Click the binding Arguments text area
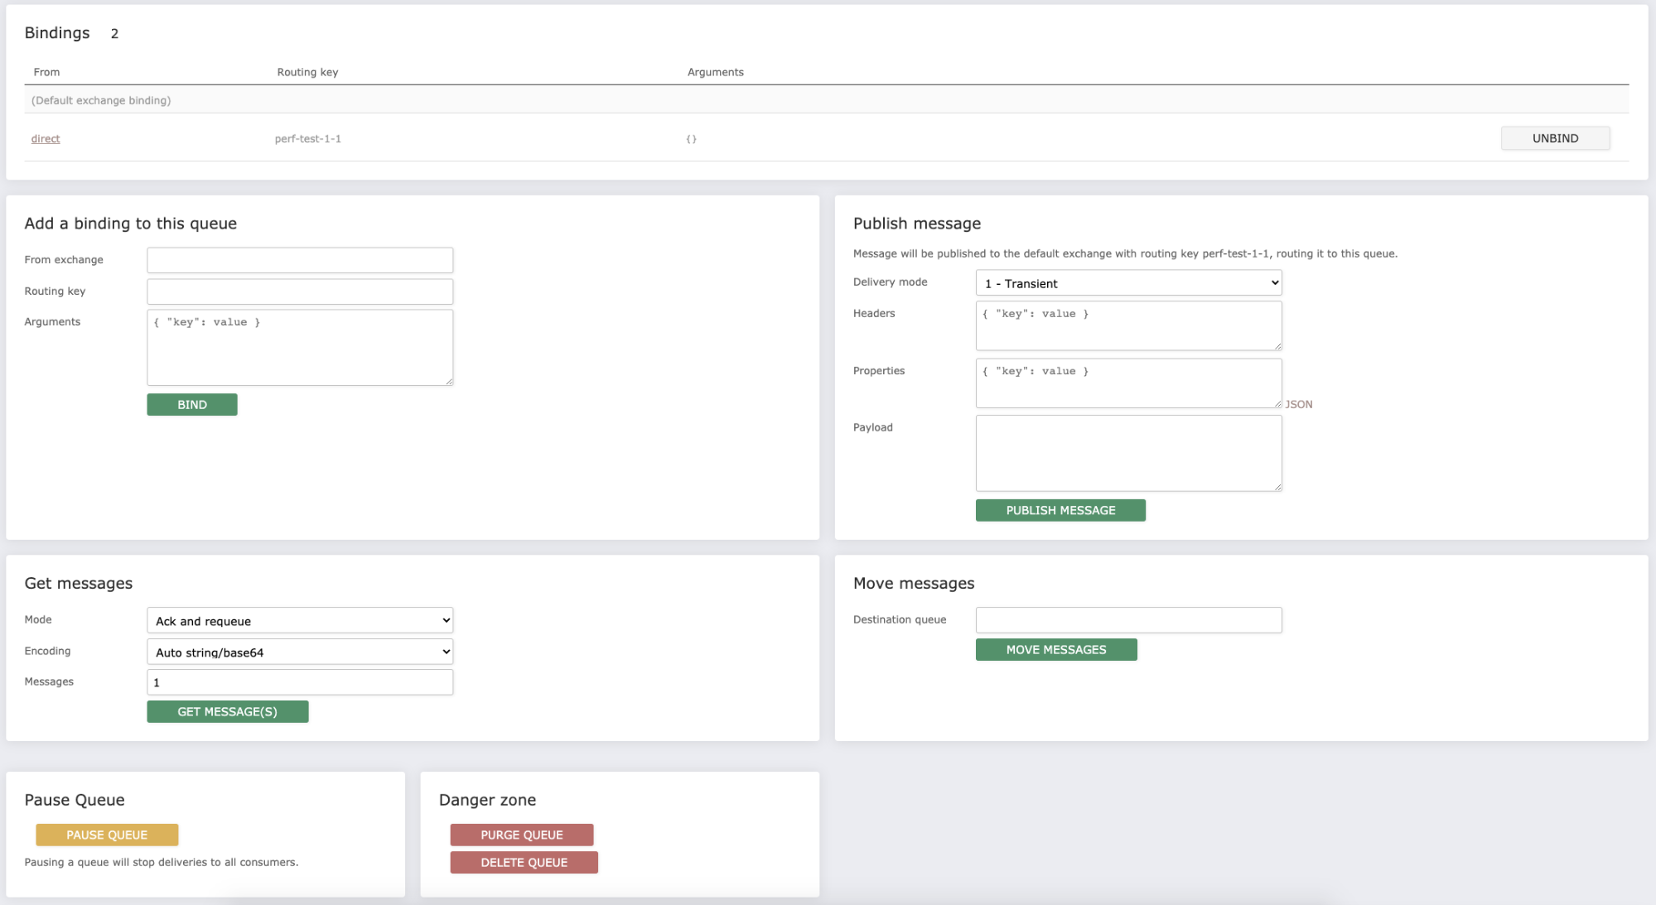Image resolution: width=1656 pixels, height=905 pixels. (x=300, y=348)
